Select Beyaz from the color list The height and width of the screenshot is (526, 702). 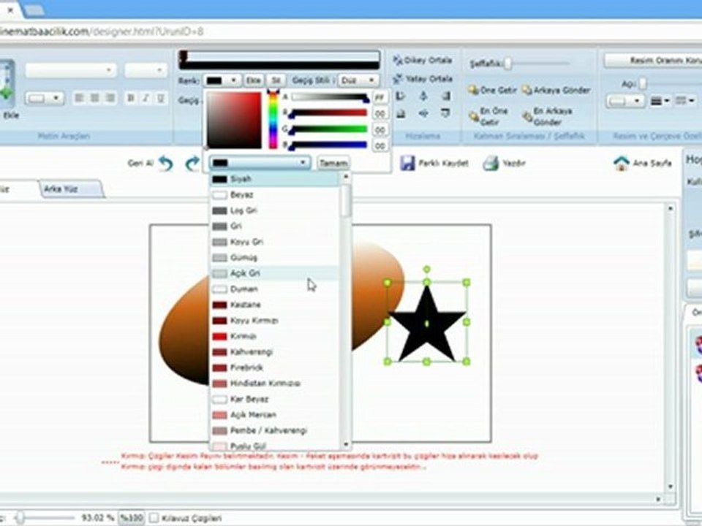pos(274,194)
